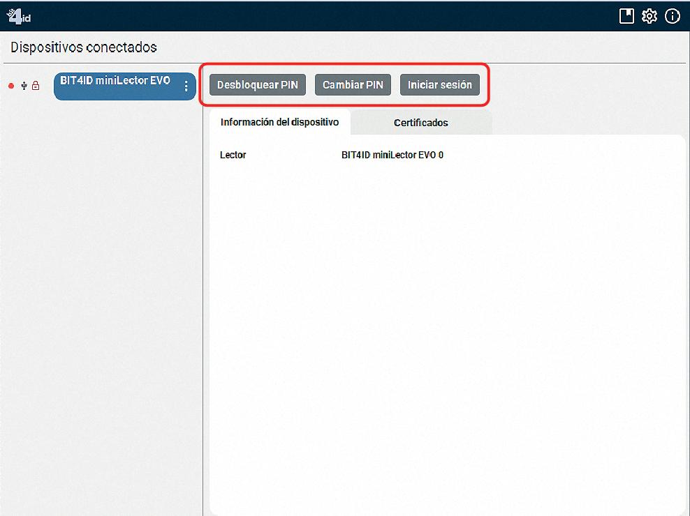
Task: Switch to the Información del dispositivo tab
Action: click(x=280, y=122)
